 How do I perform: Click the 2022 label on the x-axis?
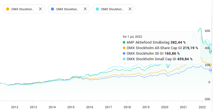tap(202, 107)
